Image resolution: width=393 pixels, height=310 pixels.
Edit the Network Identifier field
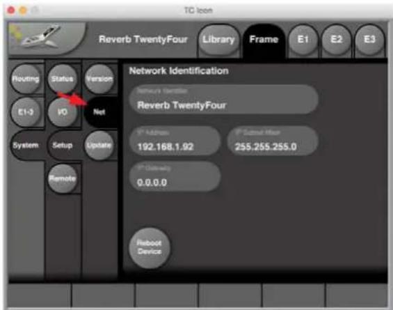coord(224,99)
